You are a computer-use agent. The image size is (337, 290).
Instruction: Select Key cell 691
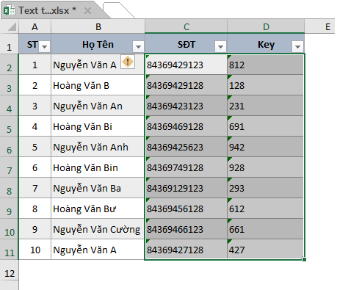(266, 126)
